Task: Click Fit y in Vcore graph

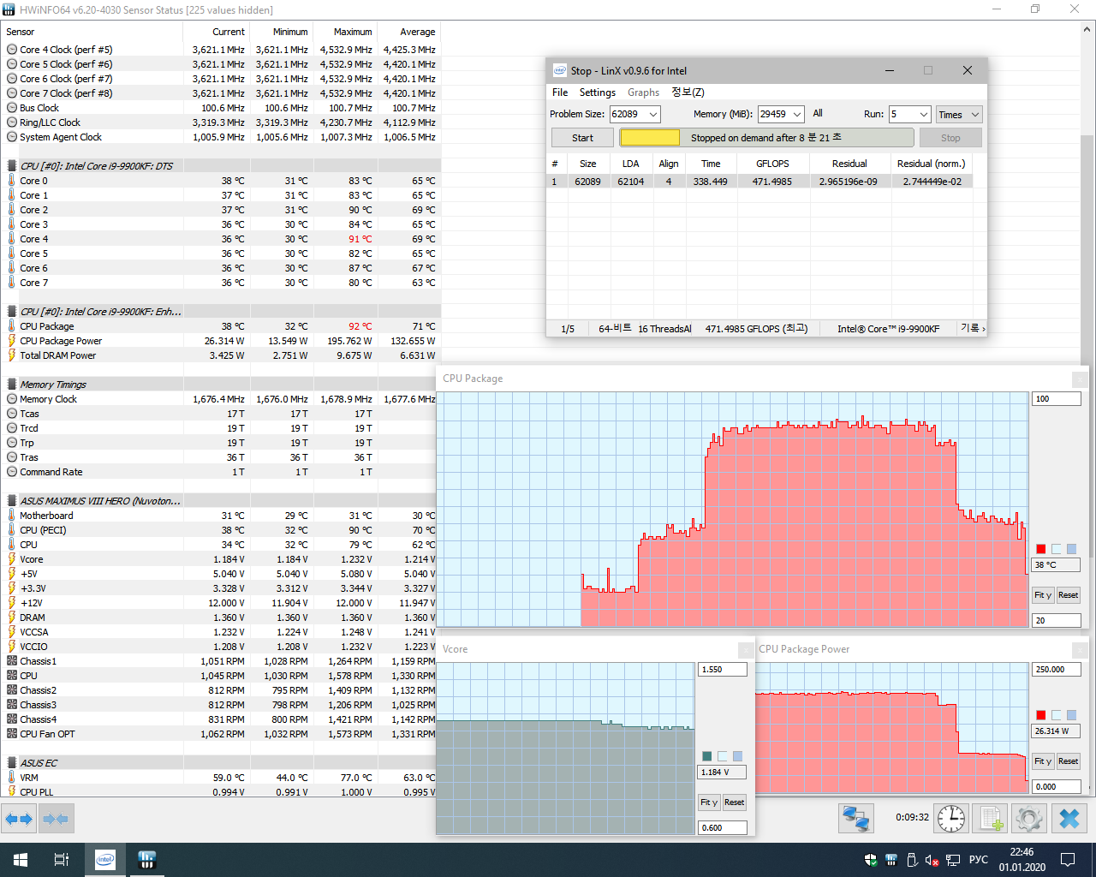Action: point(709,802)
